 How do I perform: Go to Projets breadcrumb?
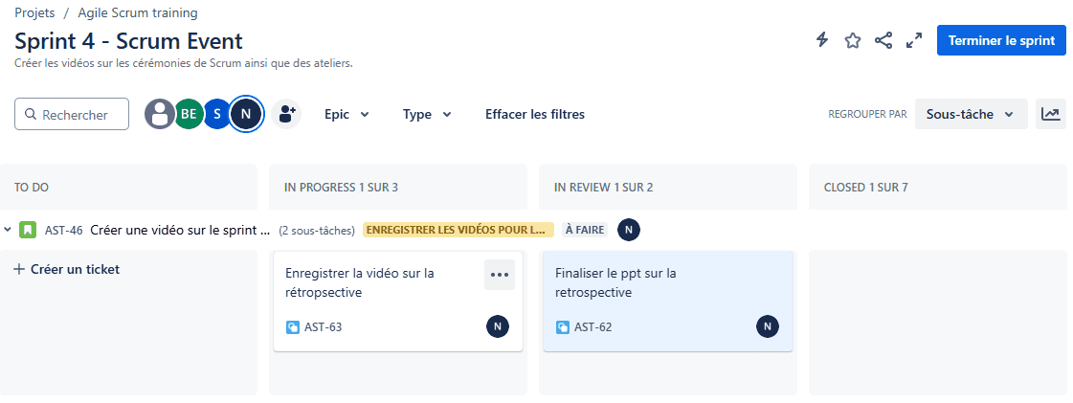point(34,13)
